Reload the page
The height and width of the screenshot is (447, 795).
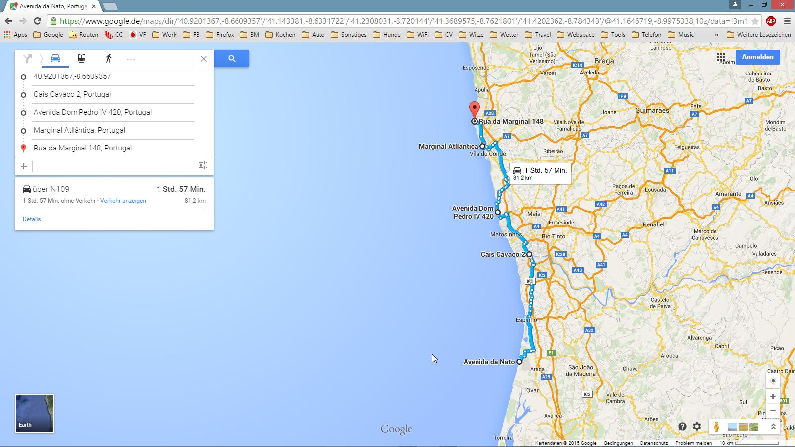click(x=37, y=21)
